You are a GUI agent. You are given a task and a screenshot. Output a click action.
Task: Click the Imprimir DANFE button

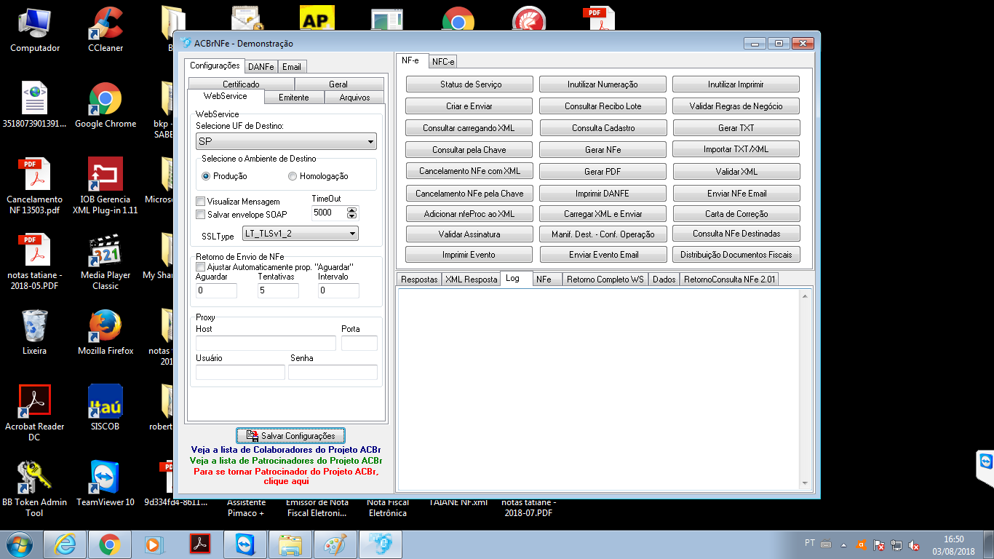coord(603,194)
